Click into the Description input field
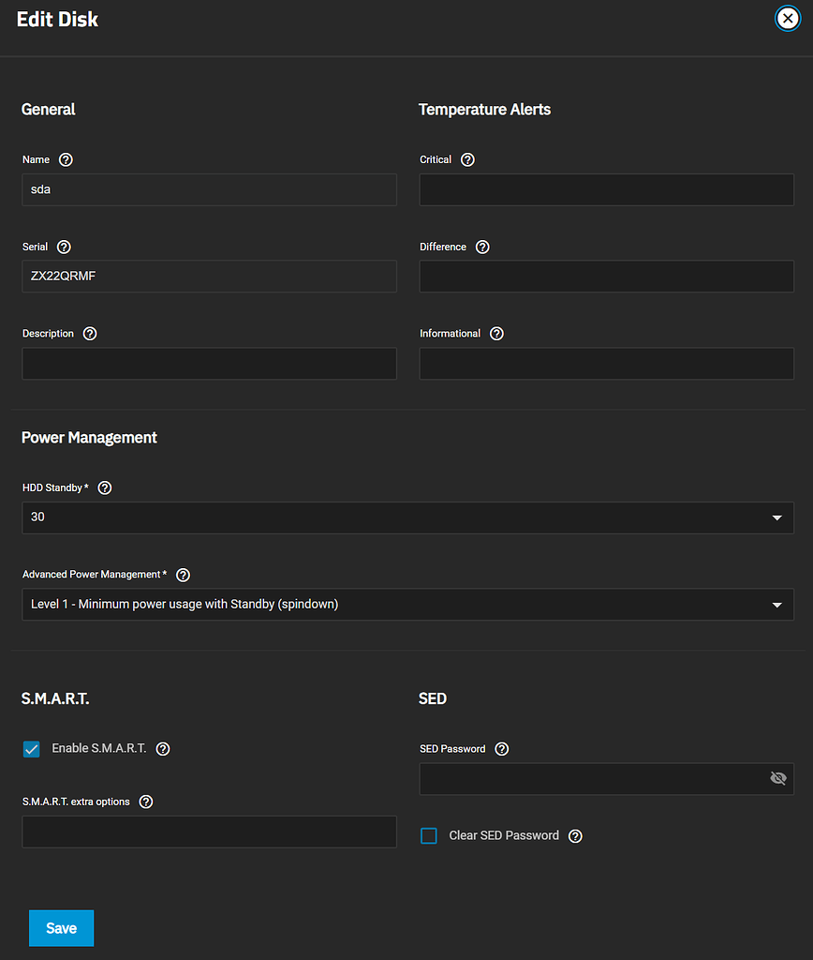Screen dimensions: 813x960 pyautogui.click(x=209, y=364)
